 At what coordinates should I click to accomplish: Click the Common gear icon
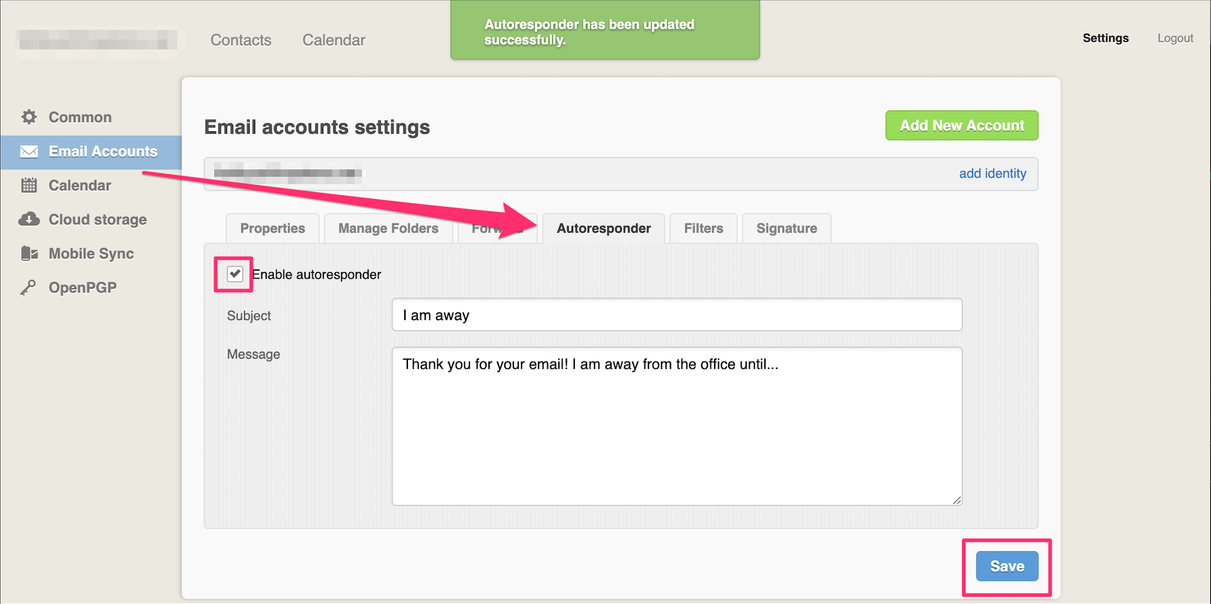[x=29, y=117]
